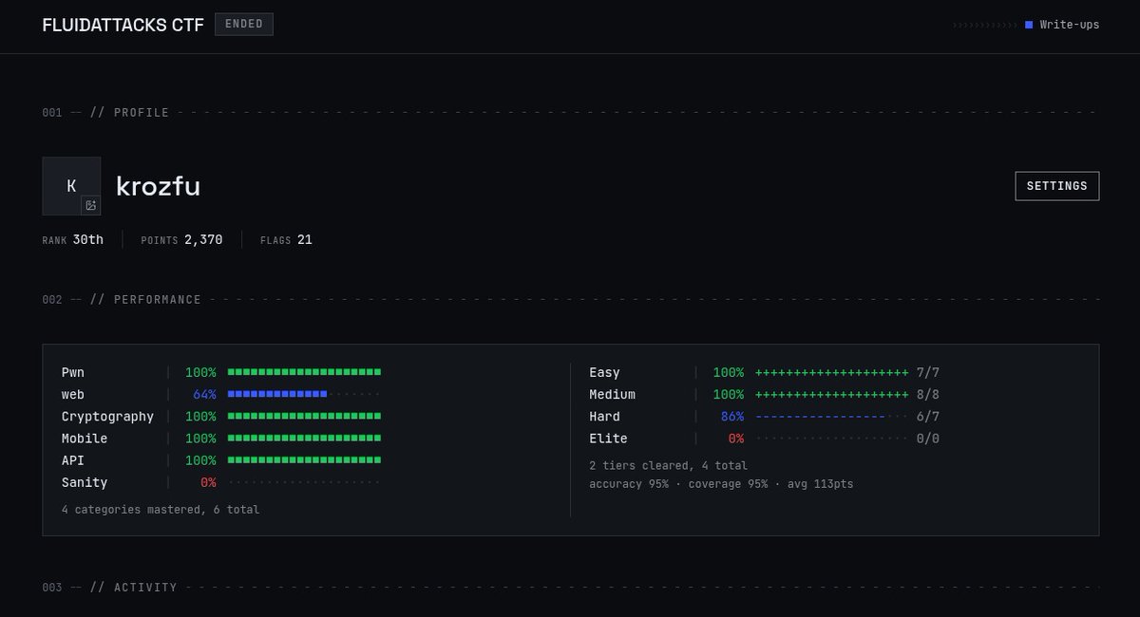Click the Easy 7/7 count
This screenshot has width=1140, height=617.
click(x=928, y=372)
